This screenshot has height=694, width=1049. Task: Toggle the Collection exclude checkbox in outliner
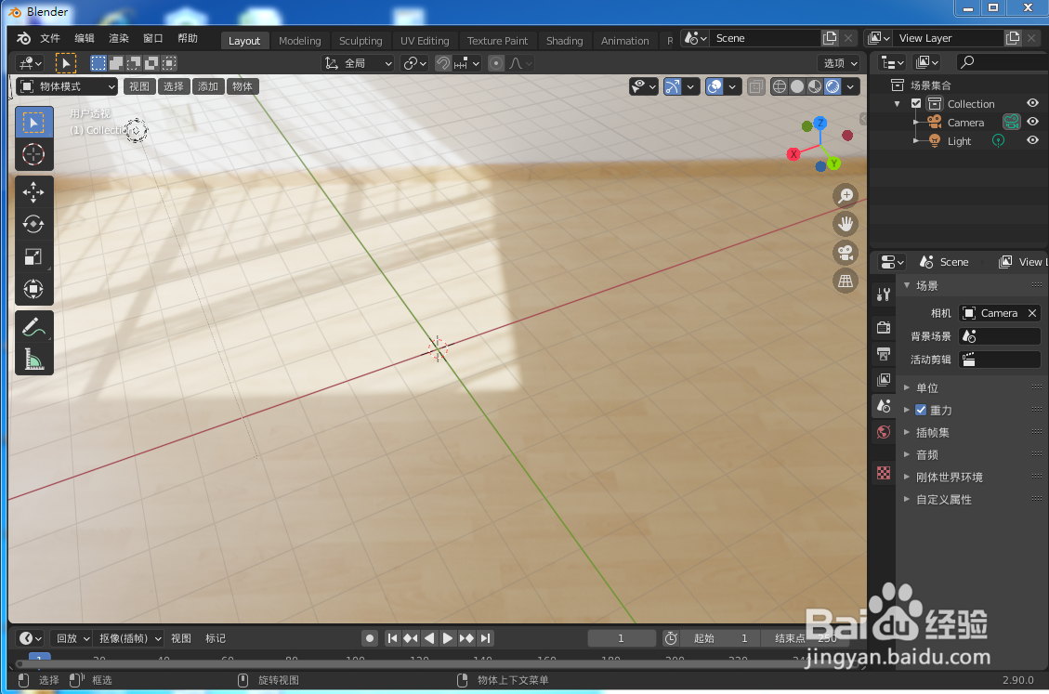(x=916, y=104)
